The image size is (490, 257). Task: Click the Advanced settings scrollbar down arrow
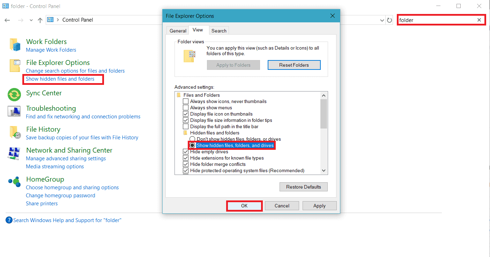(323, 171)
